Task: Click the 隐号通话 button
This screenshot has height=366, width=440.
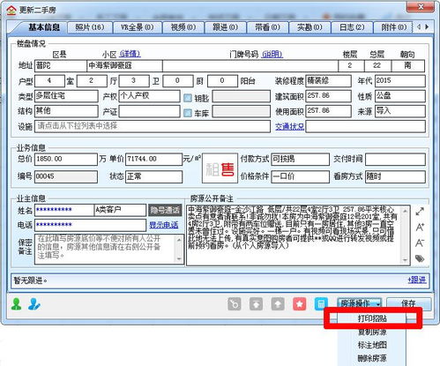Action: point(164,210)
